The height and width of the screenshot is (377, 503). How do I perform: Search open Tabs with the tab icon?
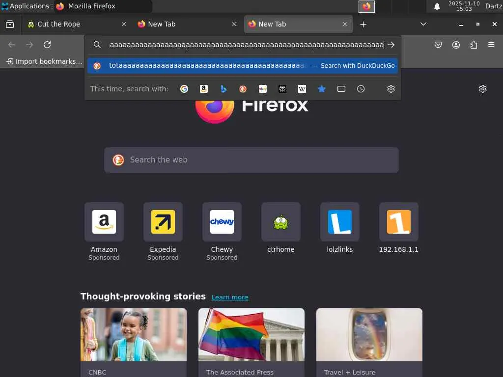pyautogui.click(x=341, y=89)
